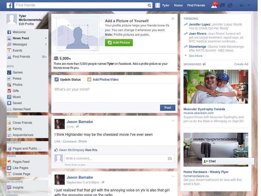
Task: Open Muscular Dystrophy Canada ad link
Action: (204, 109)
